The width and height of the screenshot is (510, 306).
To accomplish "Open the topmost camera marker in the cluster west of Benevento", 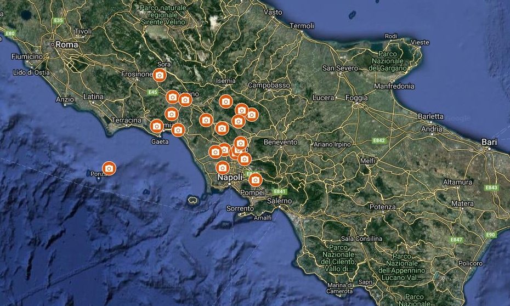I will pos(241,143).
